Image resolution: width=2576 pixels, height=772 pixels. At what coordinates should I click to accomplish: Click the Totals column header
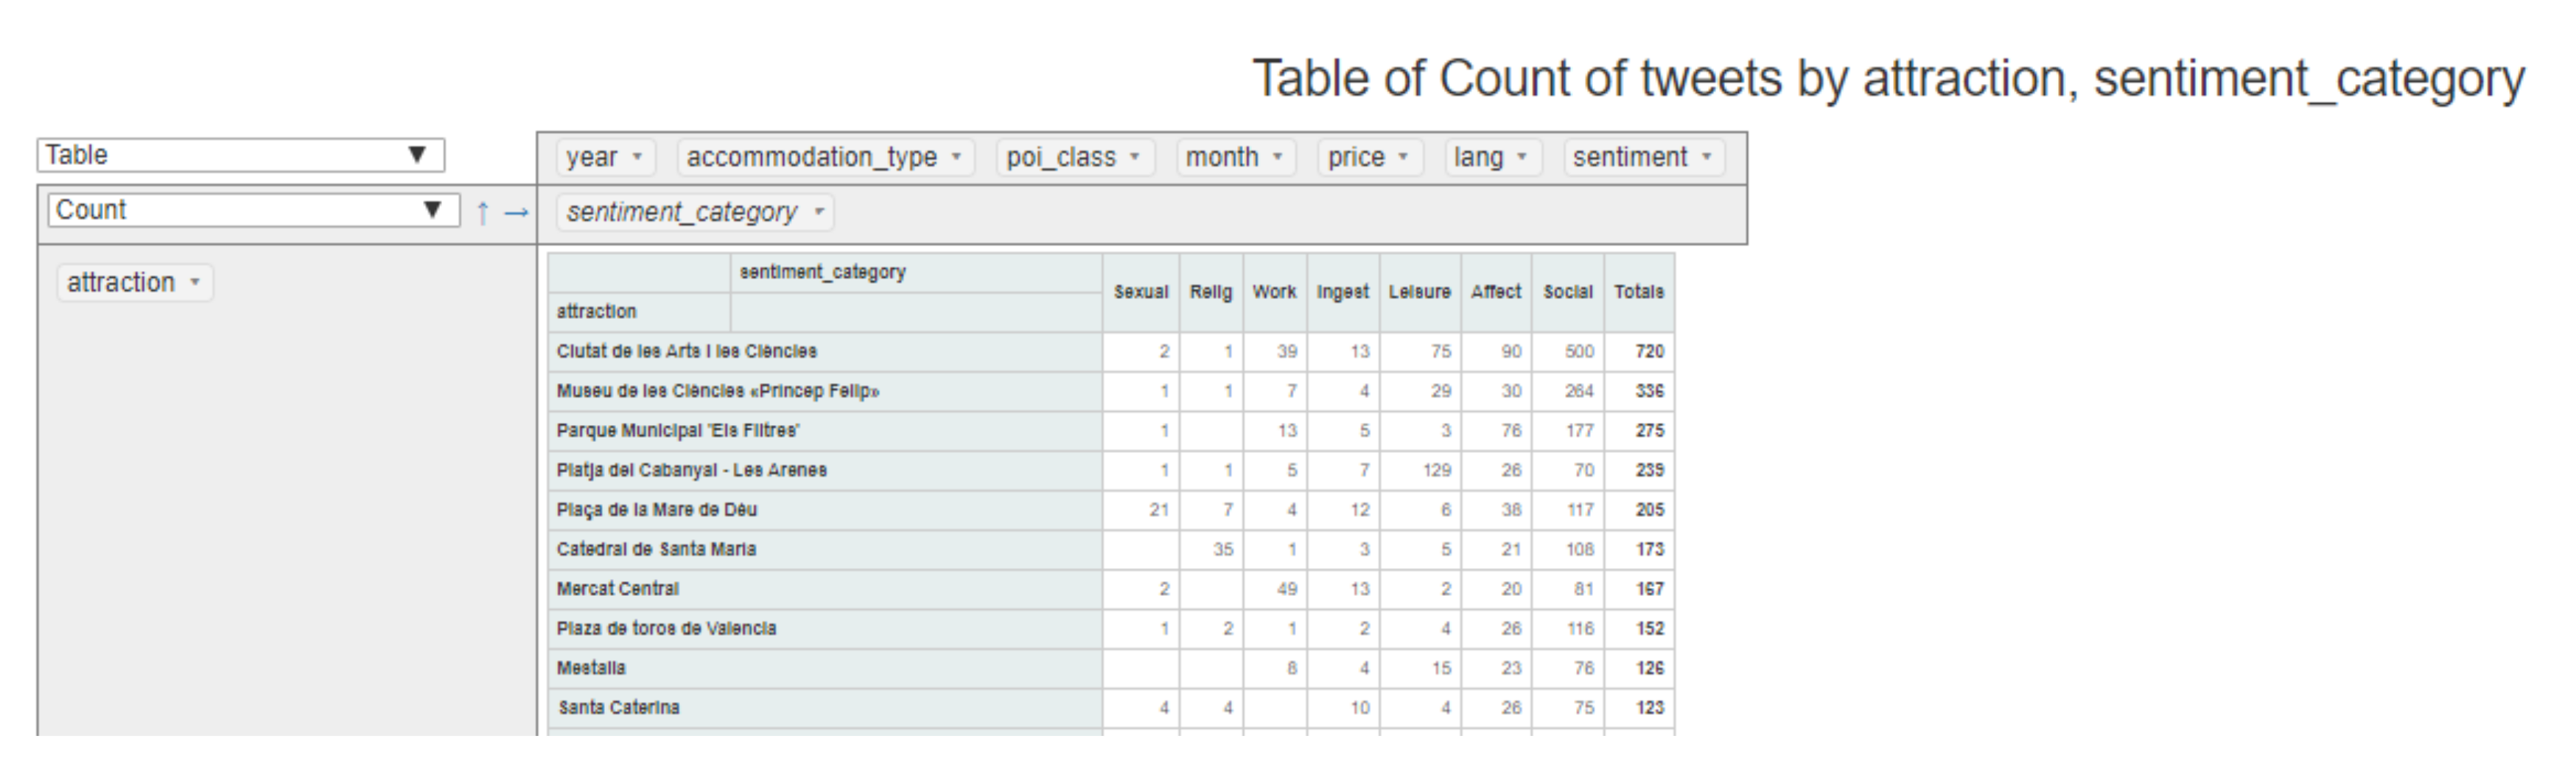1638,292
